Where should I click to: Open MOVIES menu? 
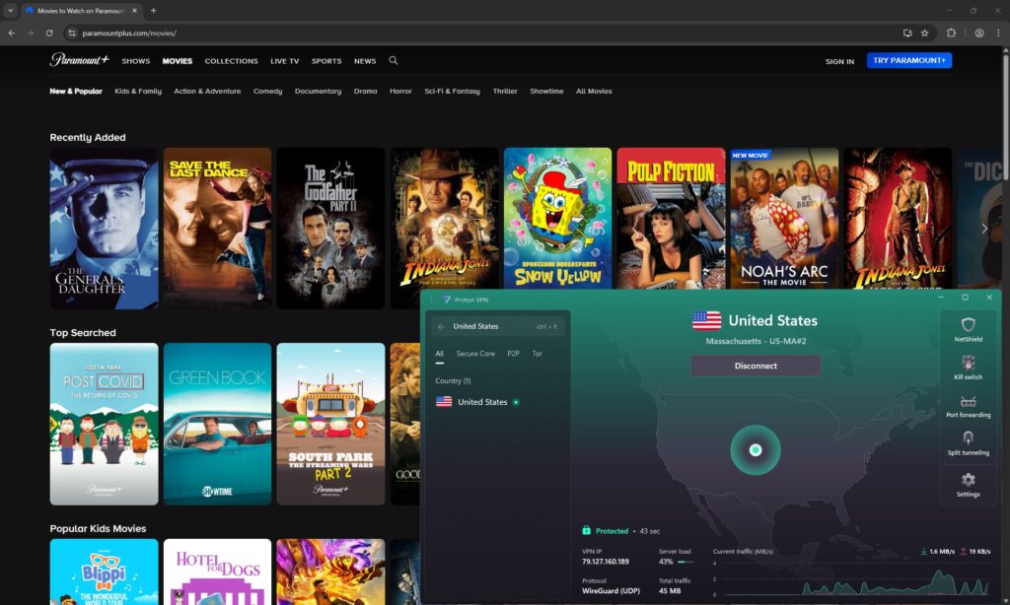click(178, 61)
